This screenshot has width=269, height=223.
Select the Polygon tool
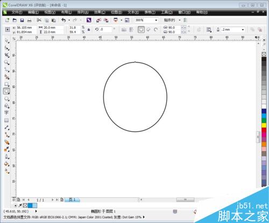(6, 99)
